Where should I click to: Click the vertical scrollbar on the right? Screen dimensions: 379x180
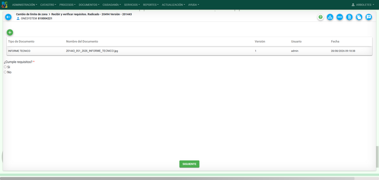377,157
